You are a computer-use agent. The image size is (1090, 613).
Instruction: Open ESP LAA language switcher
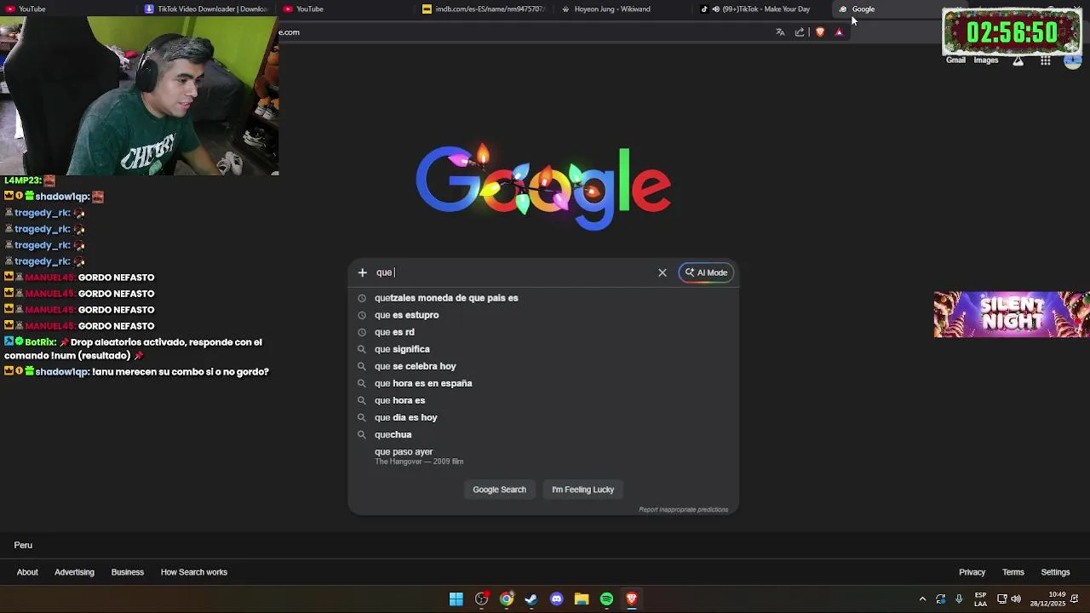pos(980,599)
